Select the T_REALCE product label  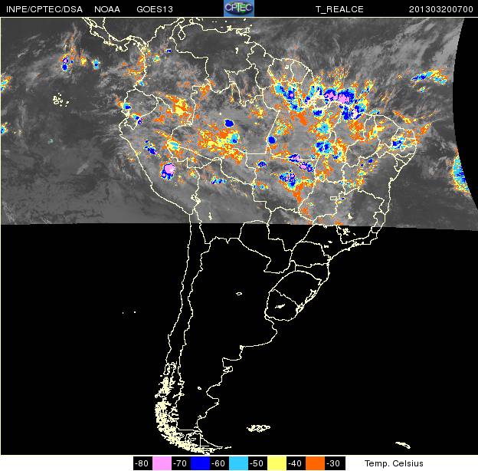point(339,9)
